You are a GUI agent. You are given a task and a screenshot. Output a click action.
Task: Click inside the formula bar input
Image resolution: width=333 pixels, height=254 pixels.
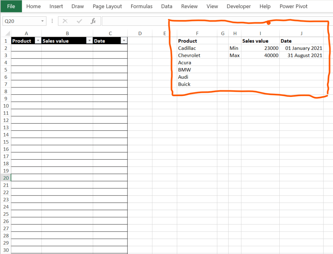pyautogui.click(x=217, y=21)
